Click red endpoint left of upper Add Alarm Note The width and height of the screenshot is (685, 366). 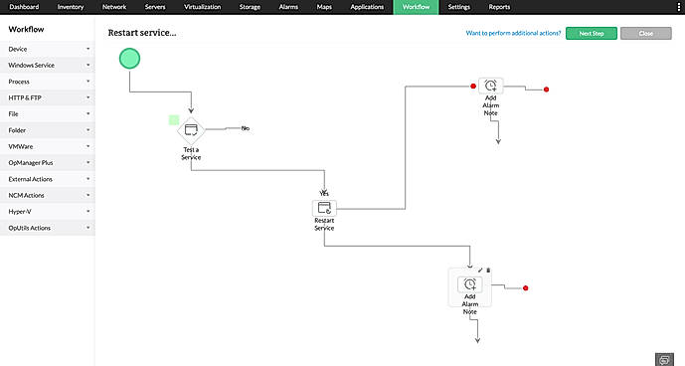(x=473, y=87)
